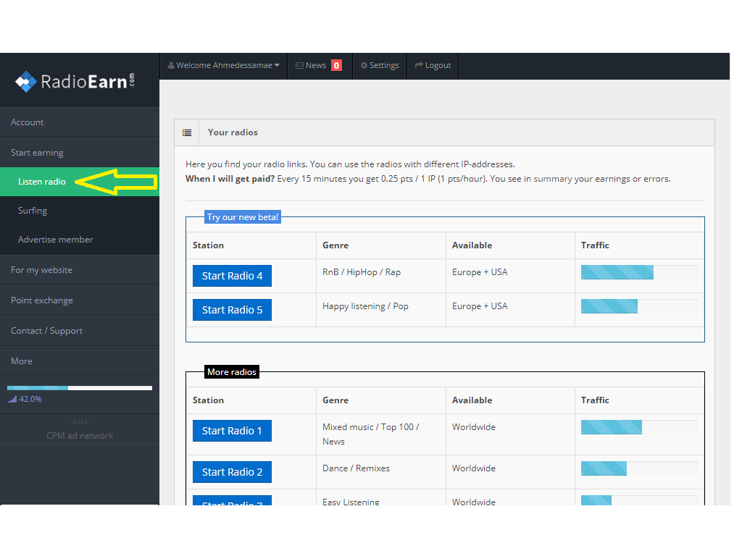Open the Contact / Support section
Viewport: 742px width, 556px height.
click(80, 330)
